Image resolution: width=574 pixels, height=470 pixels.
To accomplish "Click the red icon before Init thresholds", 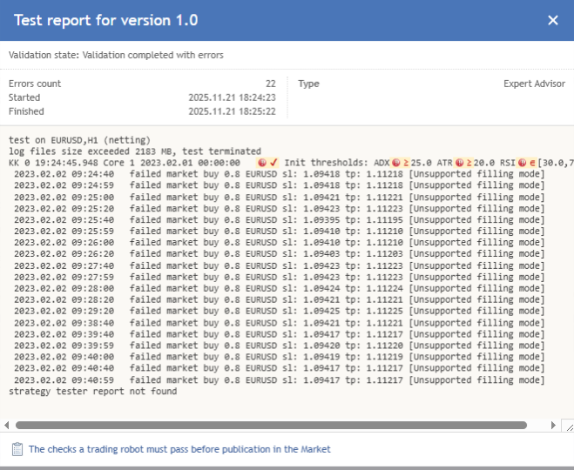I will coord(261,163).
